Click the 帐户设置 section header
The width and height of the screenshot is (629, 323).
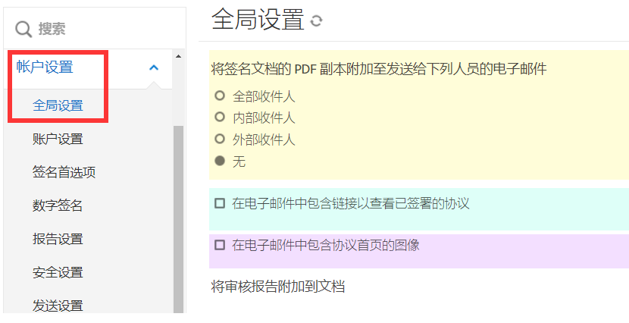pyautogui.click(x=45, y=67)
